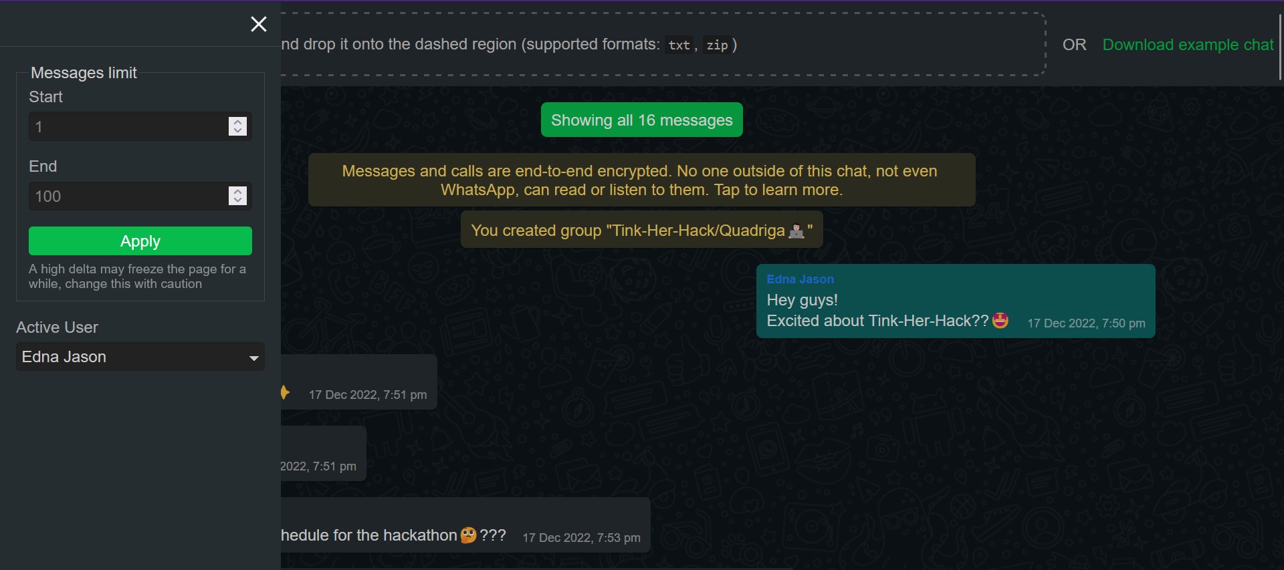Image resolution: width=1284 pixels, height=570 pixels.
Task: Click the page vertical scrollbar
Action: tap(1280, 47)
